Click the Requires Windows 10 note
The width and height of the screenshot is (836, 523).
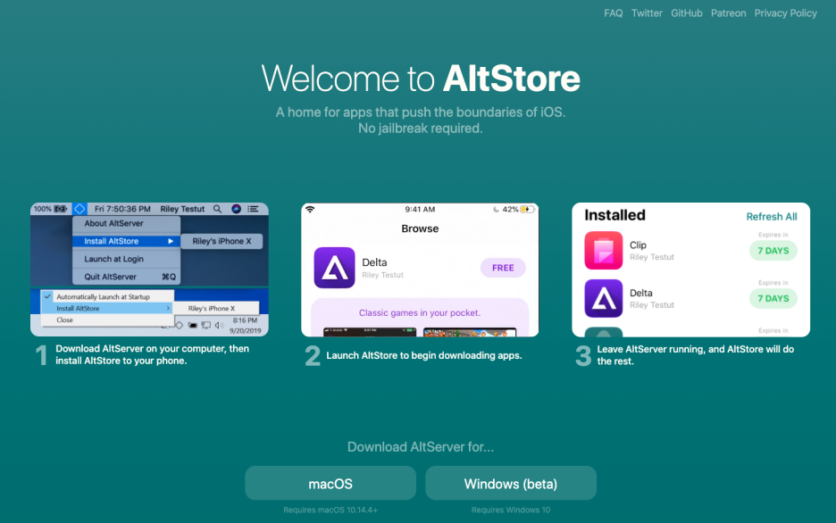[511, 511]
